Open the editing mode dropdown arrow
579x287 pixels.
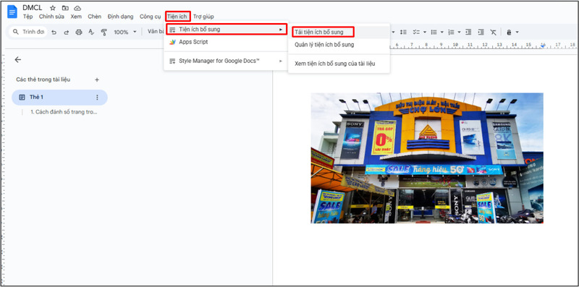[517, 32]
